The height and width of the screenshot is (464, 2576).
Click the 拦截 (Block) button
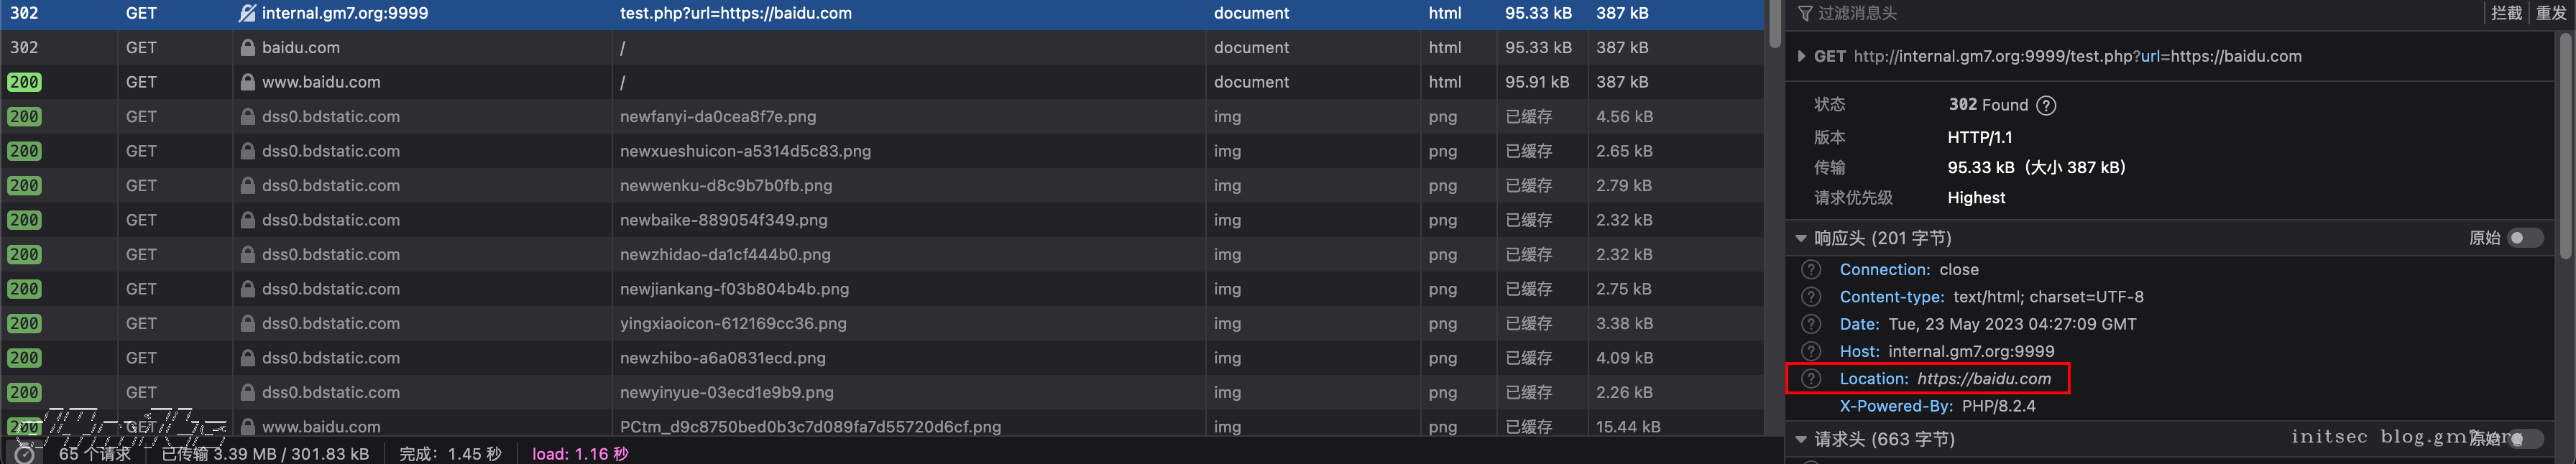click(2506, 13)
